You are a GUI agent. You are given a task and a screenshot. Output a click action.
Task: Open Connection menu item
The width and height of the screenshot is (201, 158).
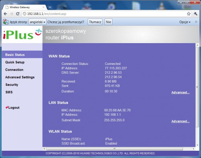(14, 70)
